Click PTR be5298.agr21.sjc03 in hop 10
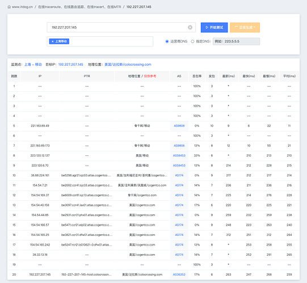 tap(86, 175)
